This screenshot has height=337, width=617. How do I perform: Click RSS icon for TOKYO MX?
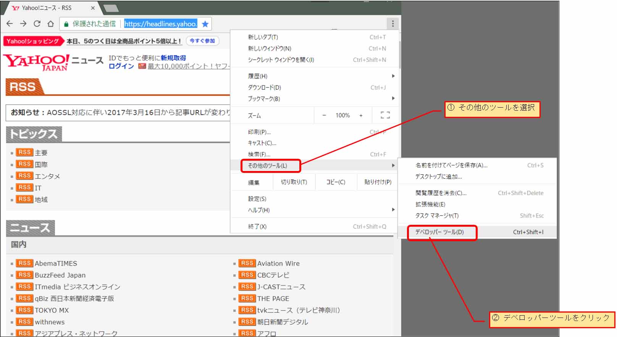(24, 310)
